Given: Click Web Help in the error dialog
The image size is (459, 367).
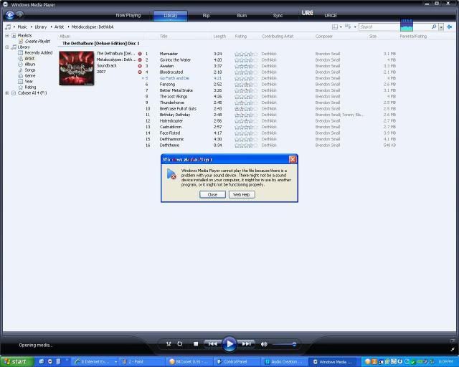Looking at the screenshot, I should [242, 195].
